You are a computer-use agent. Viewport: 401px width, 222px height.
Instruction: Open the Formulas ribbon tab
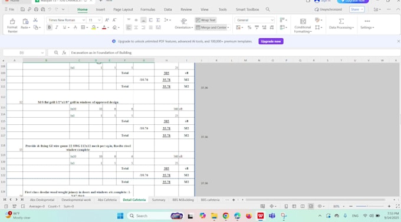pos(147,9)
